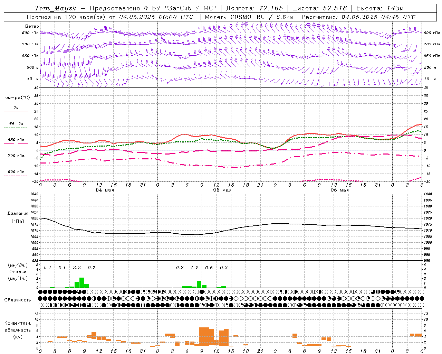This screenshot has height=354, width=442.
Task: Select the 0.5 precipitation total
Action: (209, 268)
